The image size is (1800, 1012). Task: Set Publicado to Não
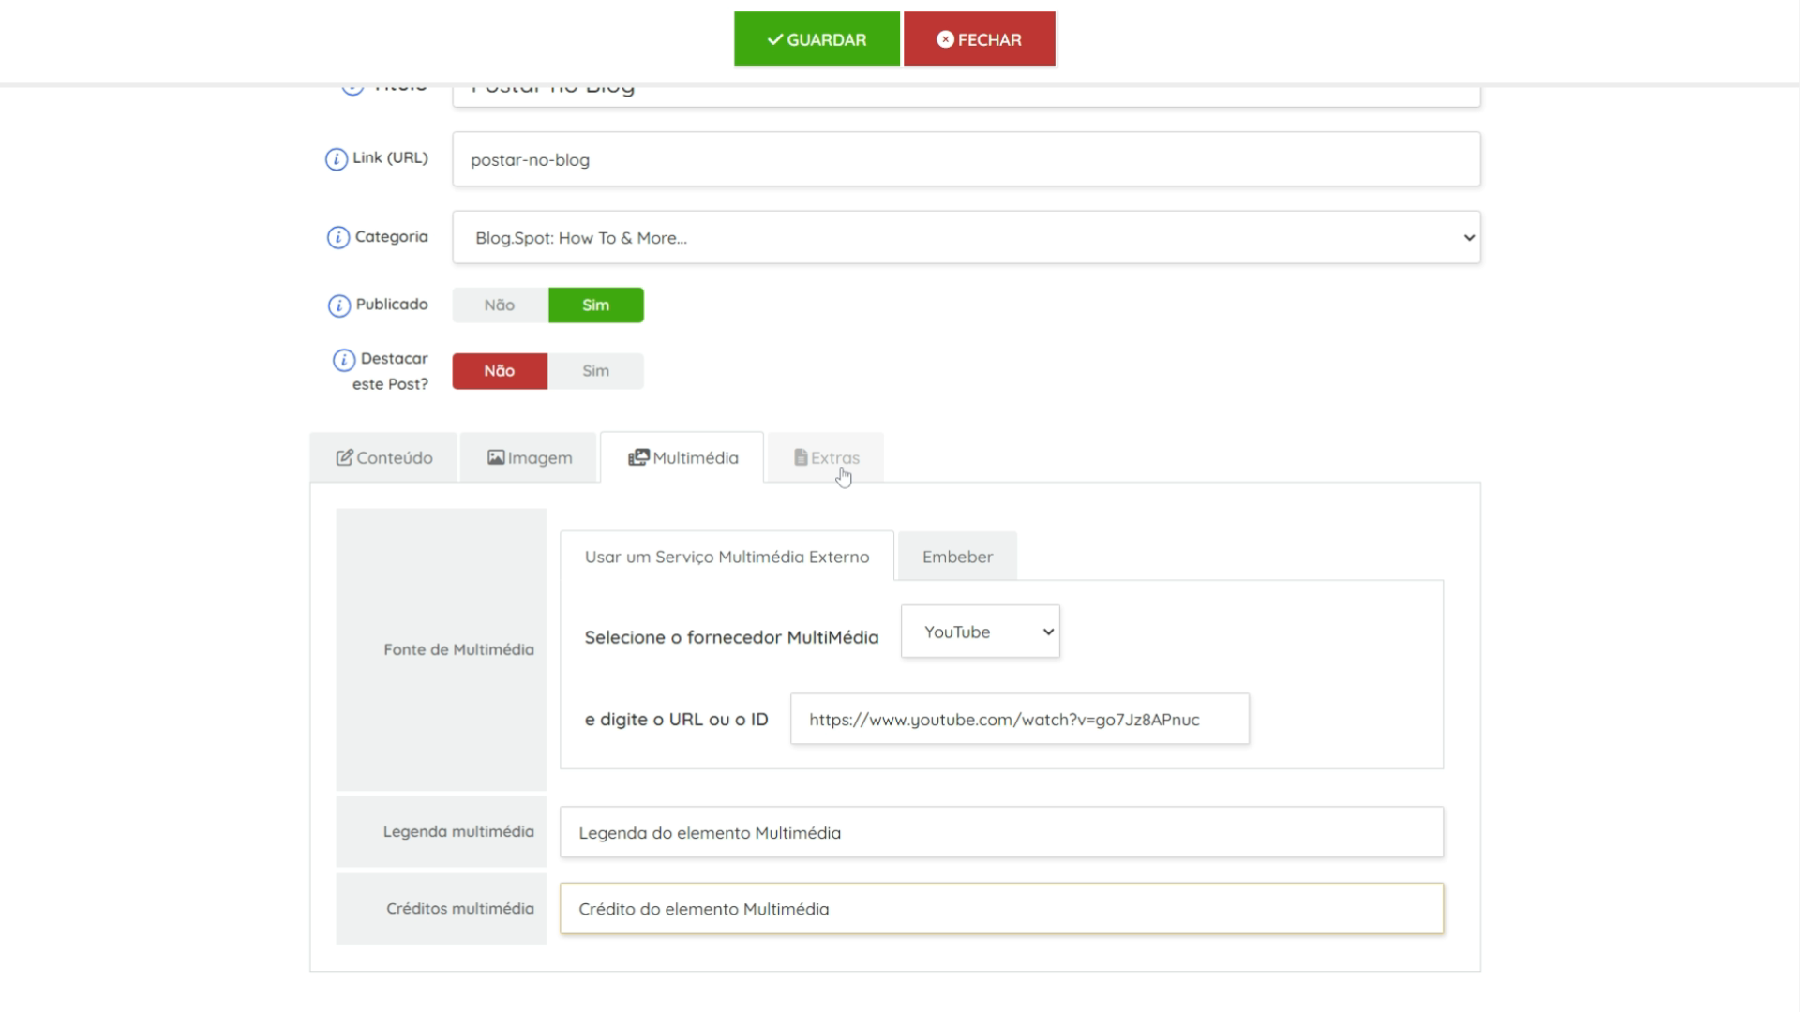500,305
